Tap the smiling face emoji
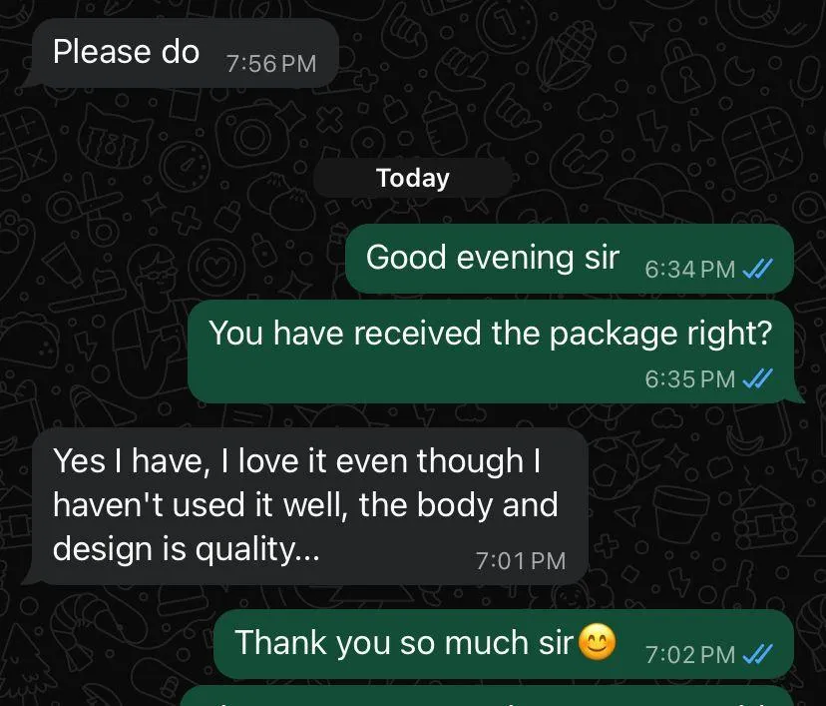The image size is (826, 706). [597, 642]
